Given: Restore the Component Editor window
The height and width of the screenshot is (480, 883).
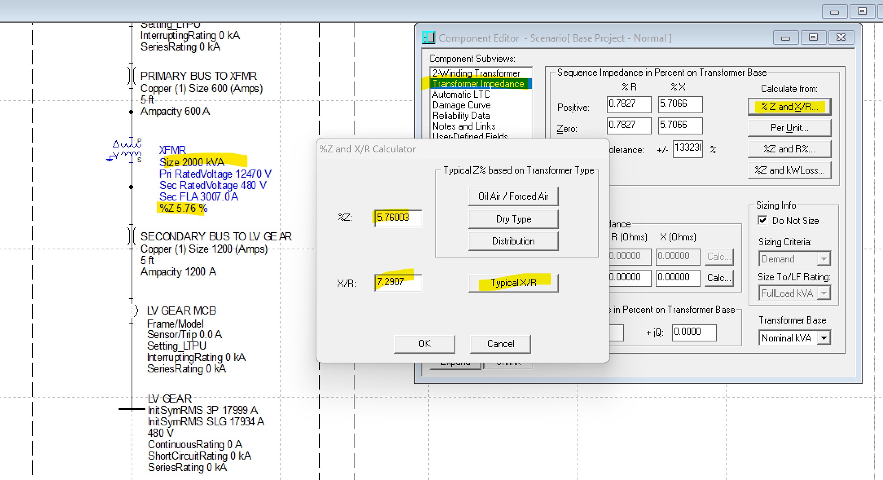Looking at the screenshot, I should click(813, 37).
